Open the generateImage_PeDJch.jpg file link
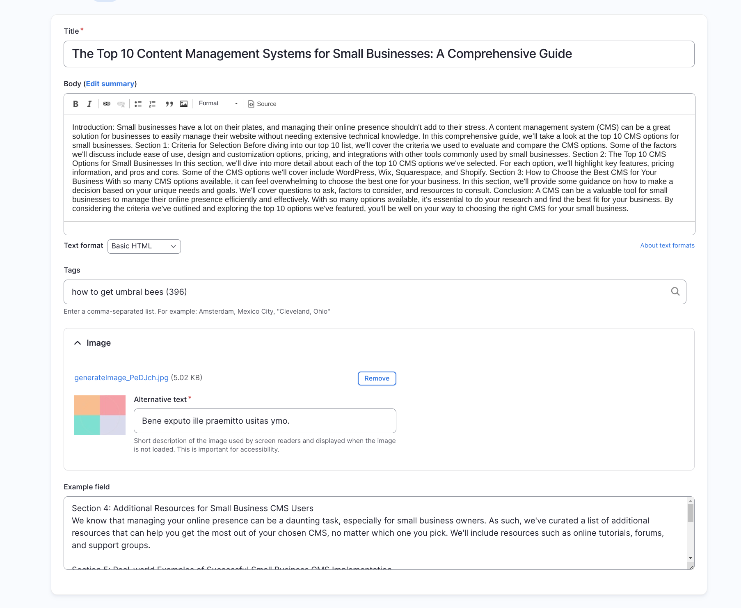Viewport: 741px width, 608px height. [x=121, y=378]
